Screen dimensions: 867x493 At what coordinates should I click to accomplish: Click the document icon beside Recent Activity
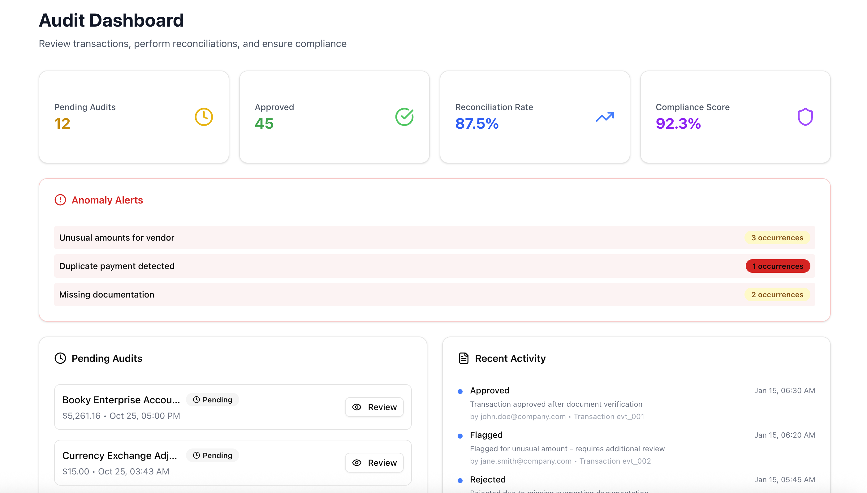(x=463, y=358)
